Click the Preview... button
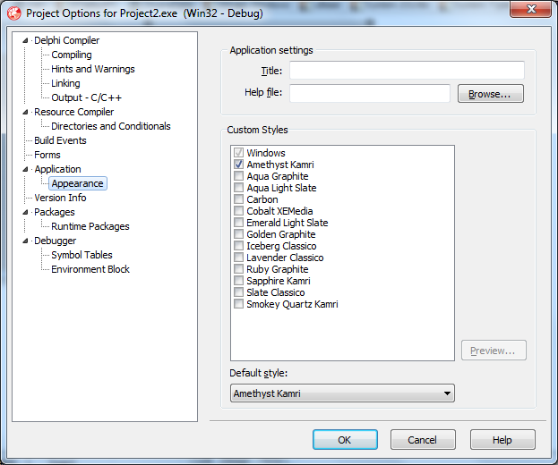 (494, 351)
